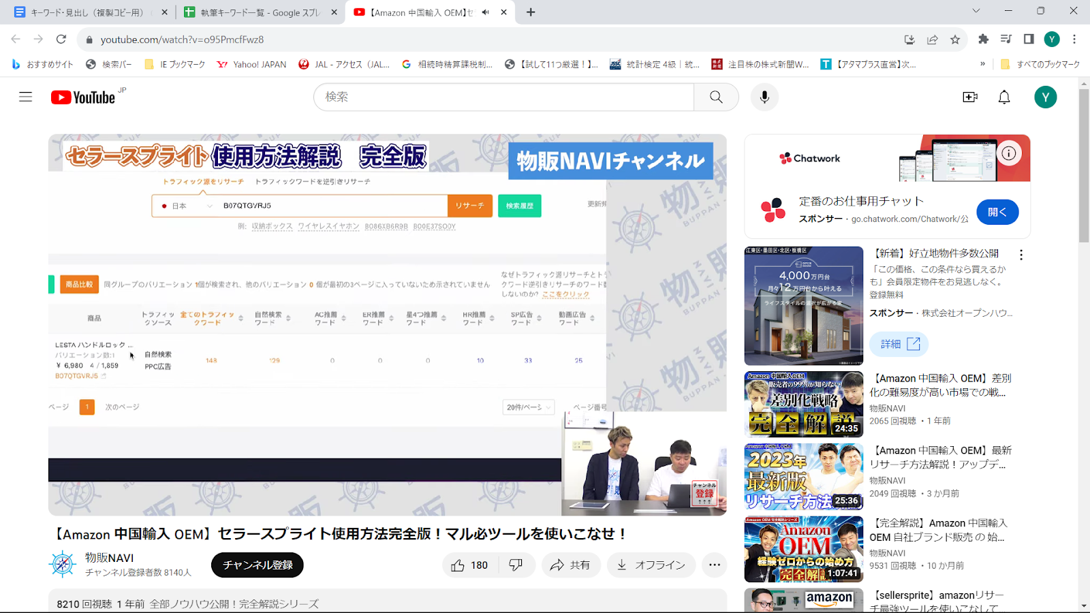Click the チャンネル登録 subscribe button
The height and width of the screenshot is (613, 1090).
pyautogui.click(x=258, y=565)
